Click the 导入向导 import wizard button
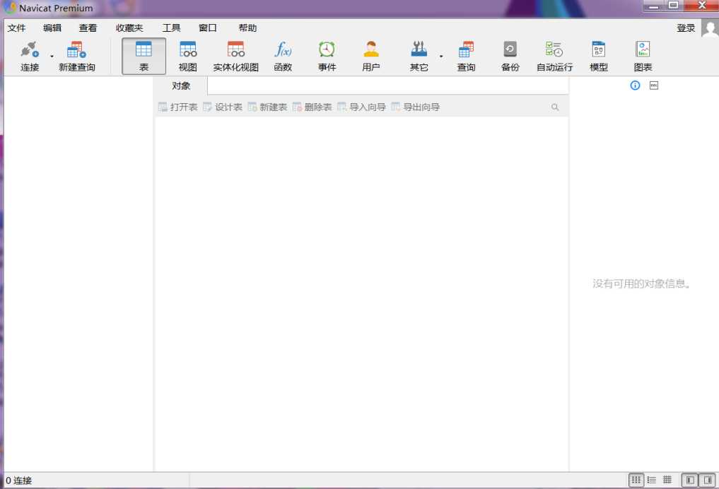The width and height of the screenshot is (719, 489). [361, 107]
